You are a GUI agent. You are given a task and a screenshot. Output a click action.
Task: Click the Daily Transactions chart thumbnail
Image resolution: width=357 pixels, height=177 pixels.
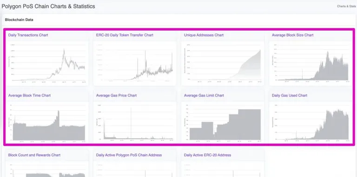coord(47,63)
